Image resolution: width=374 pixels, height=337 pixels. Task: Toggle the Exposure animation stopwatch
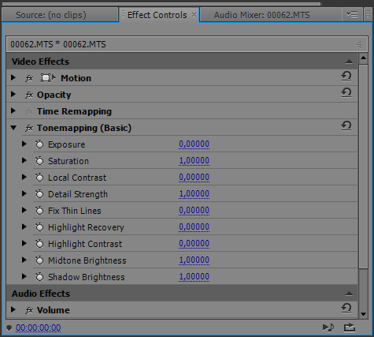(x=39, y=144)
